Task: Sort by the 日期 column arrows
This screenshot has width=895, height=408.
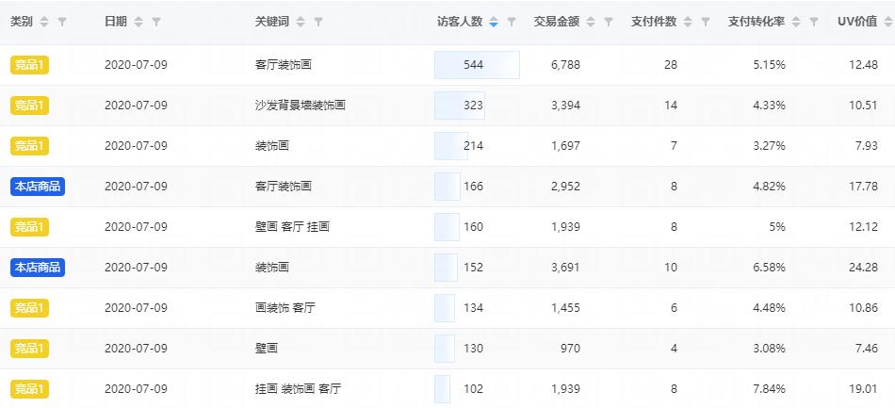Action: pos(138,22)
